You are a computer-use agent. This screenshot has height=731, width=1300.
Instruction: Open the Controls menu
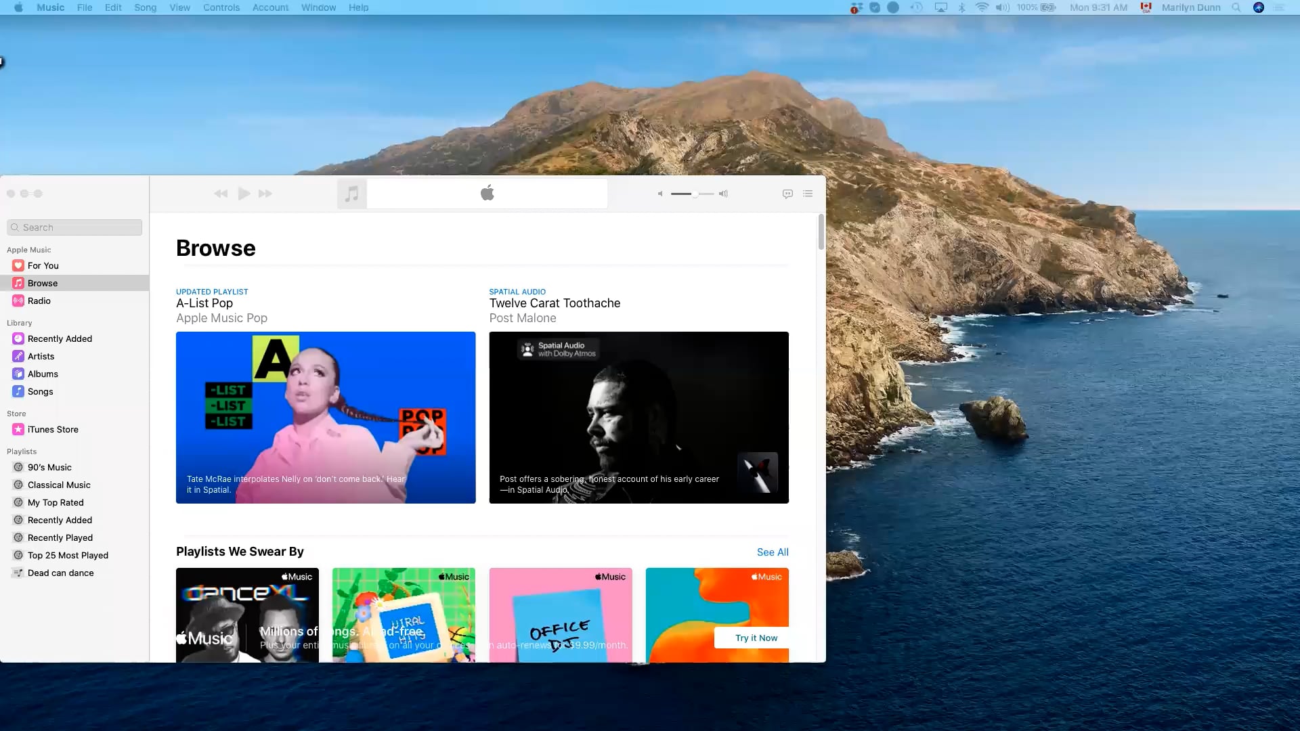pyautogui.click(x=221, y=7)
